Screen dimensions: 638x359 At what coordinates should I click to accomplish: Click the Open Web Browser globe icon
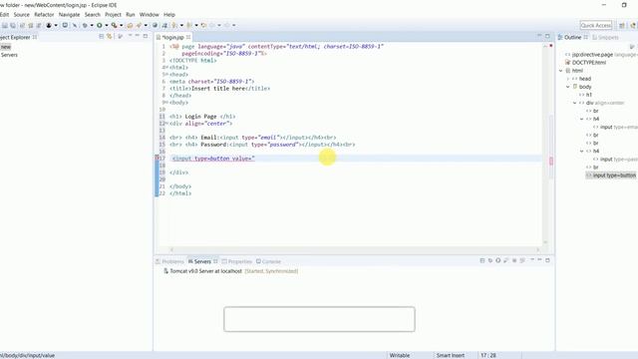(155, 25)
